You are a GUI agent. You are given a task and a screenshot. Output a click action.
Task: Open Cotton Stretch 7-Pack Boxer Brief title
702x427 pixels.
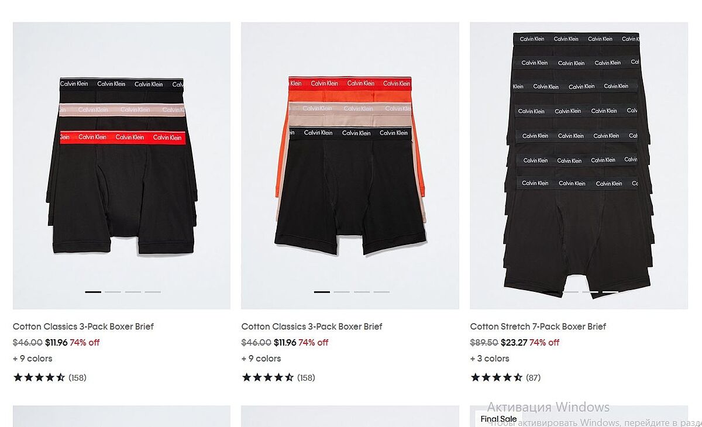coord(538,326)
